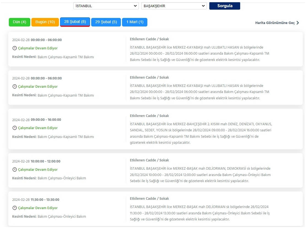Viewport: 306px width, 229px height.
Task: Select the 28 Şubat (8) tab
Action: (x=75, y=22)
